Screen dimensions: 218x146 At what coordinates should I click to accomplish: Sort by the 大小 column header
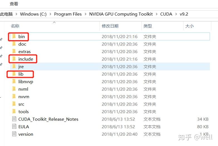[x=190, y=26]
